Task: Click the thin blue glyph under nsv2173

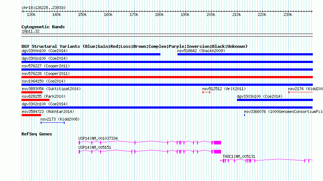Action: [x=53, y=123]
